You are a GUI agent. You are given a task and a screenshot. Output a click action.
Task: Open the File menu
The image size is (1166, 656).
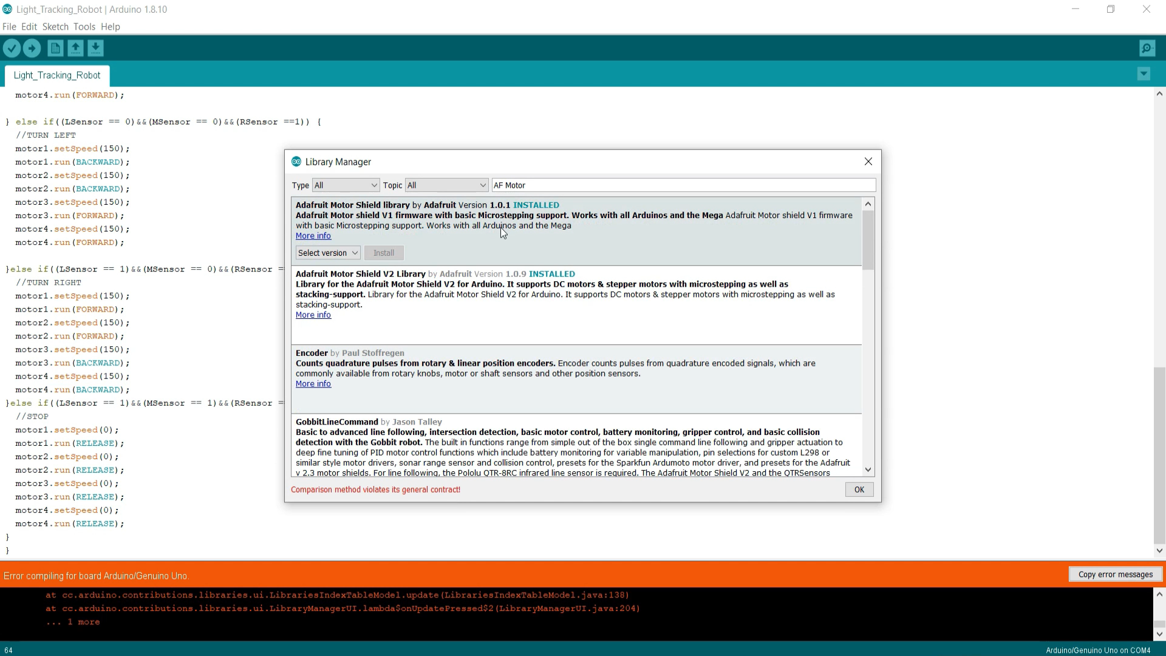coord(9,27)
